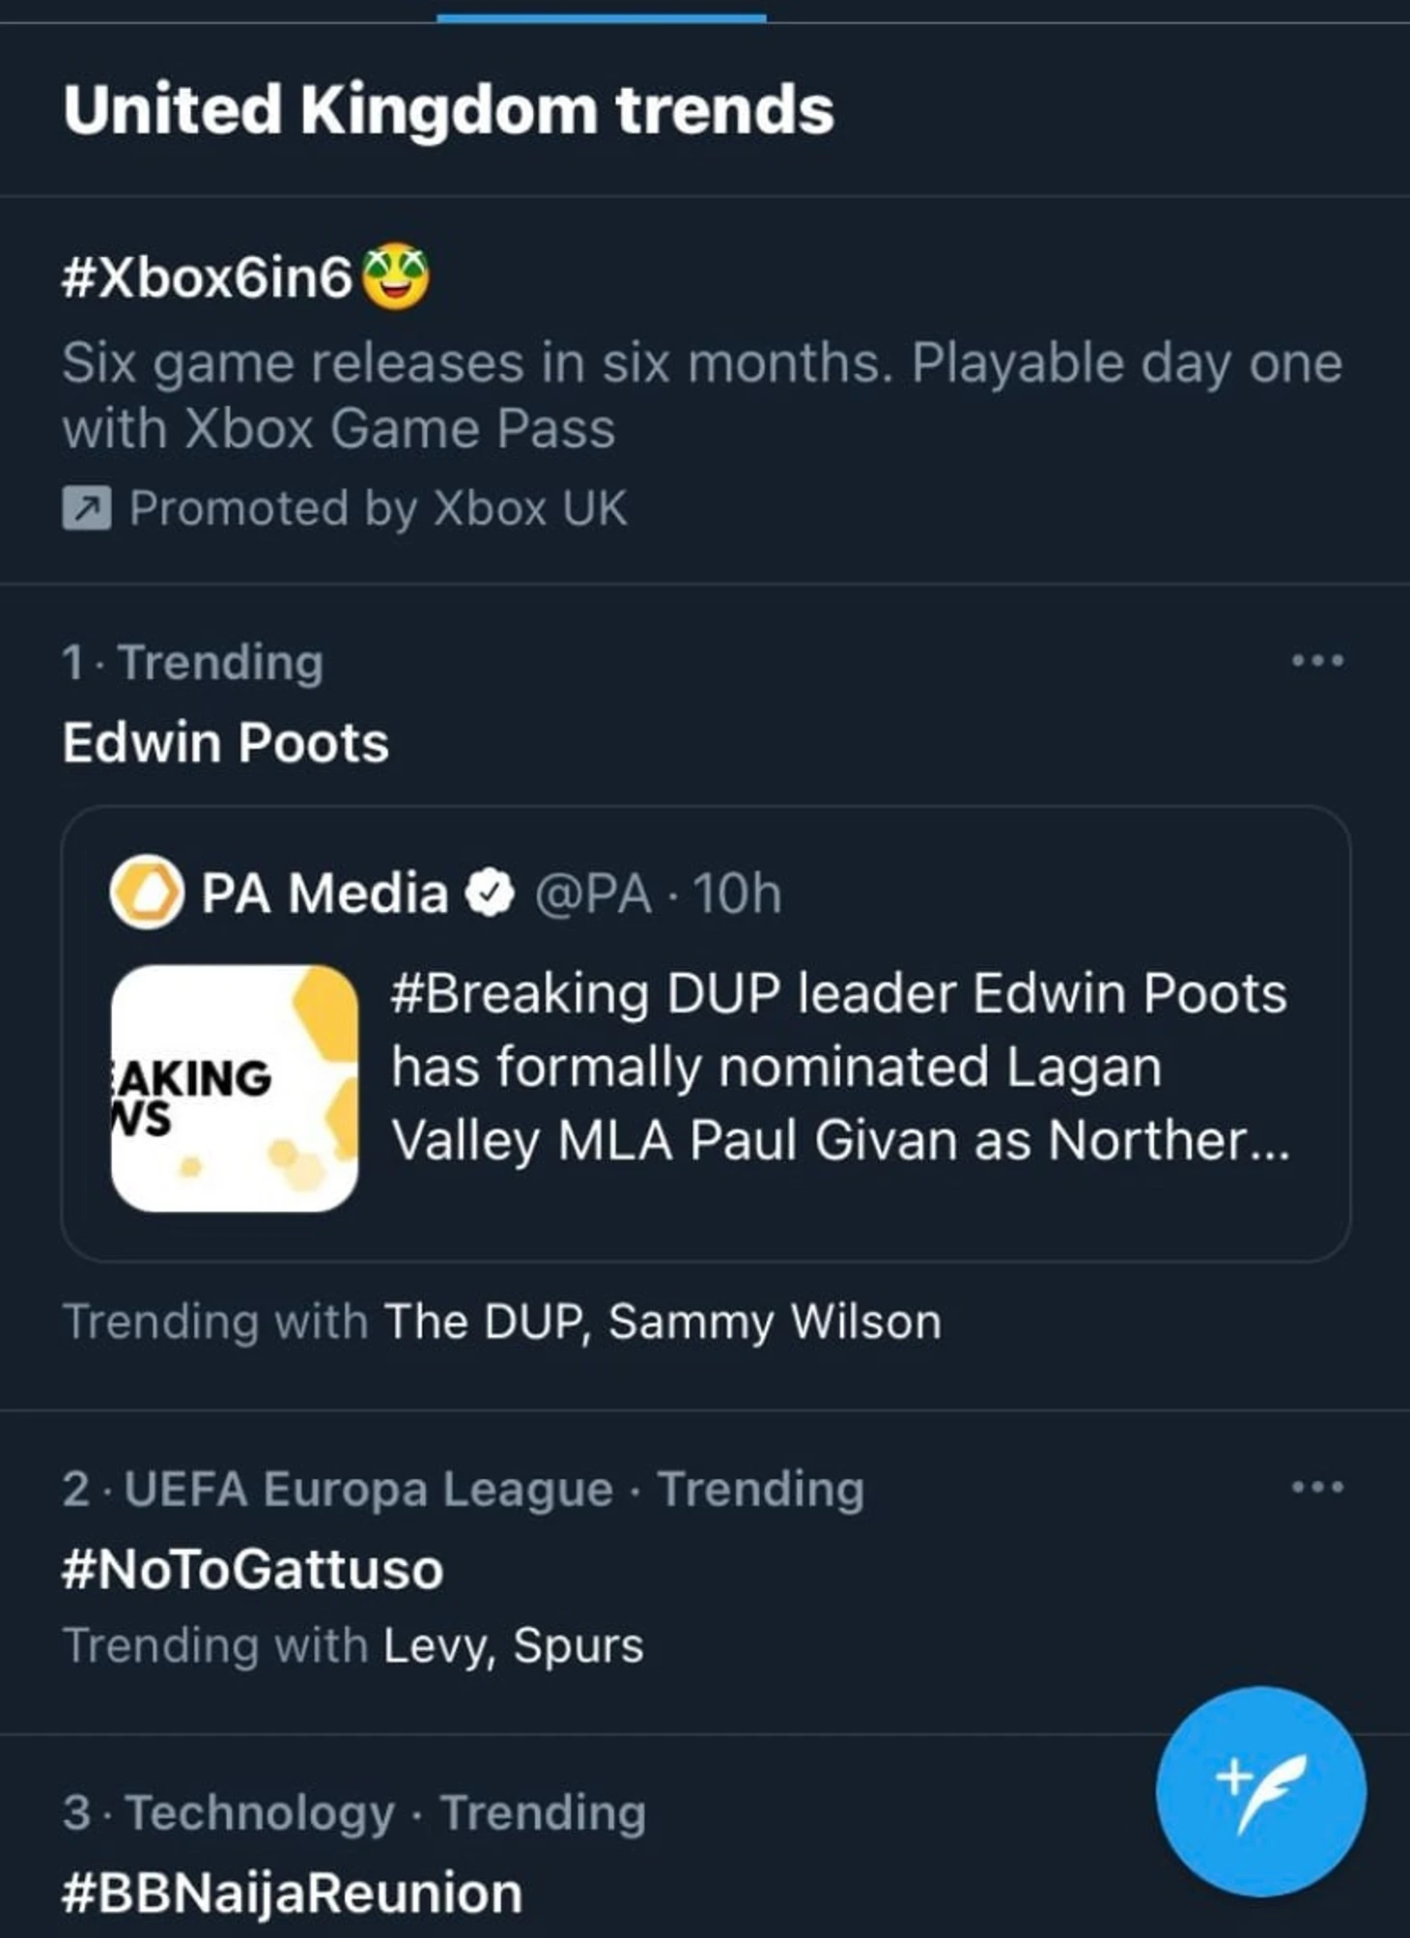Viewport: 1410px width, 1938px height.
Task: Open more options for Edwin Poots trend
Action: click(1317, 662)
